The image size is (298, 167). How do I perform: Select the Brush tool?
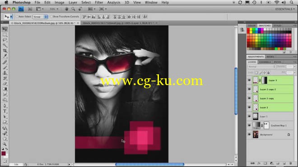(5, 68)
